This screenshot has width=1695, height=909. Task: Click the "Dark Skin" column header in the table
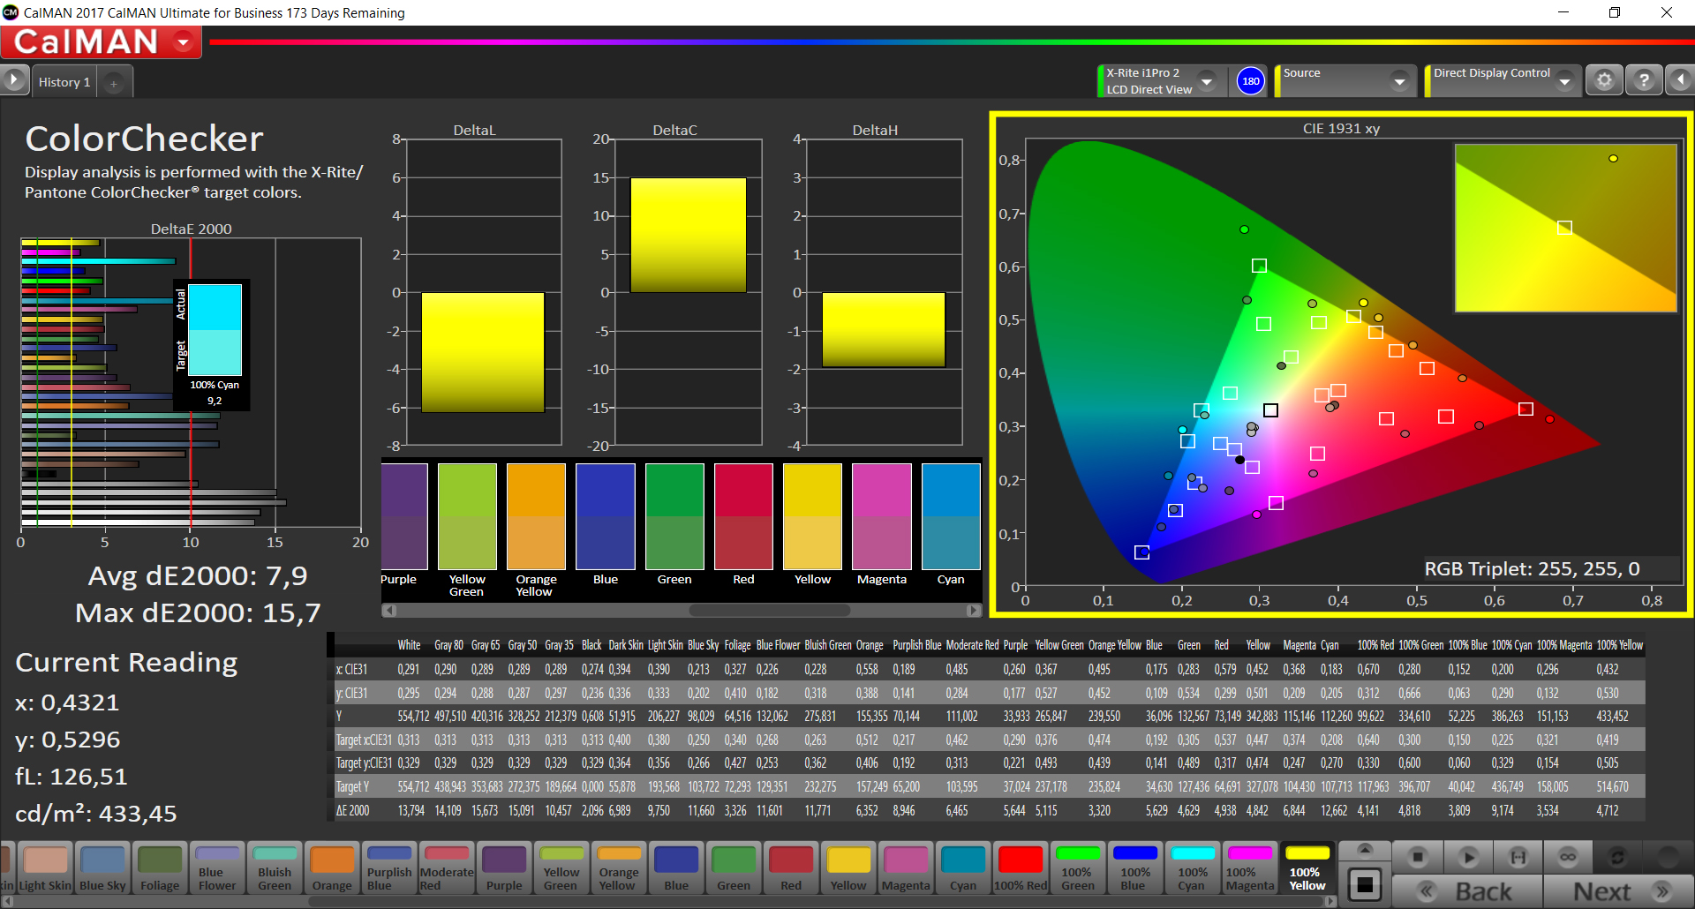tap(626, 645)
